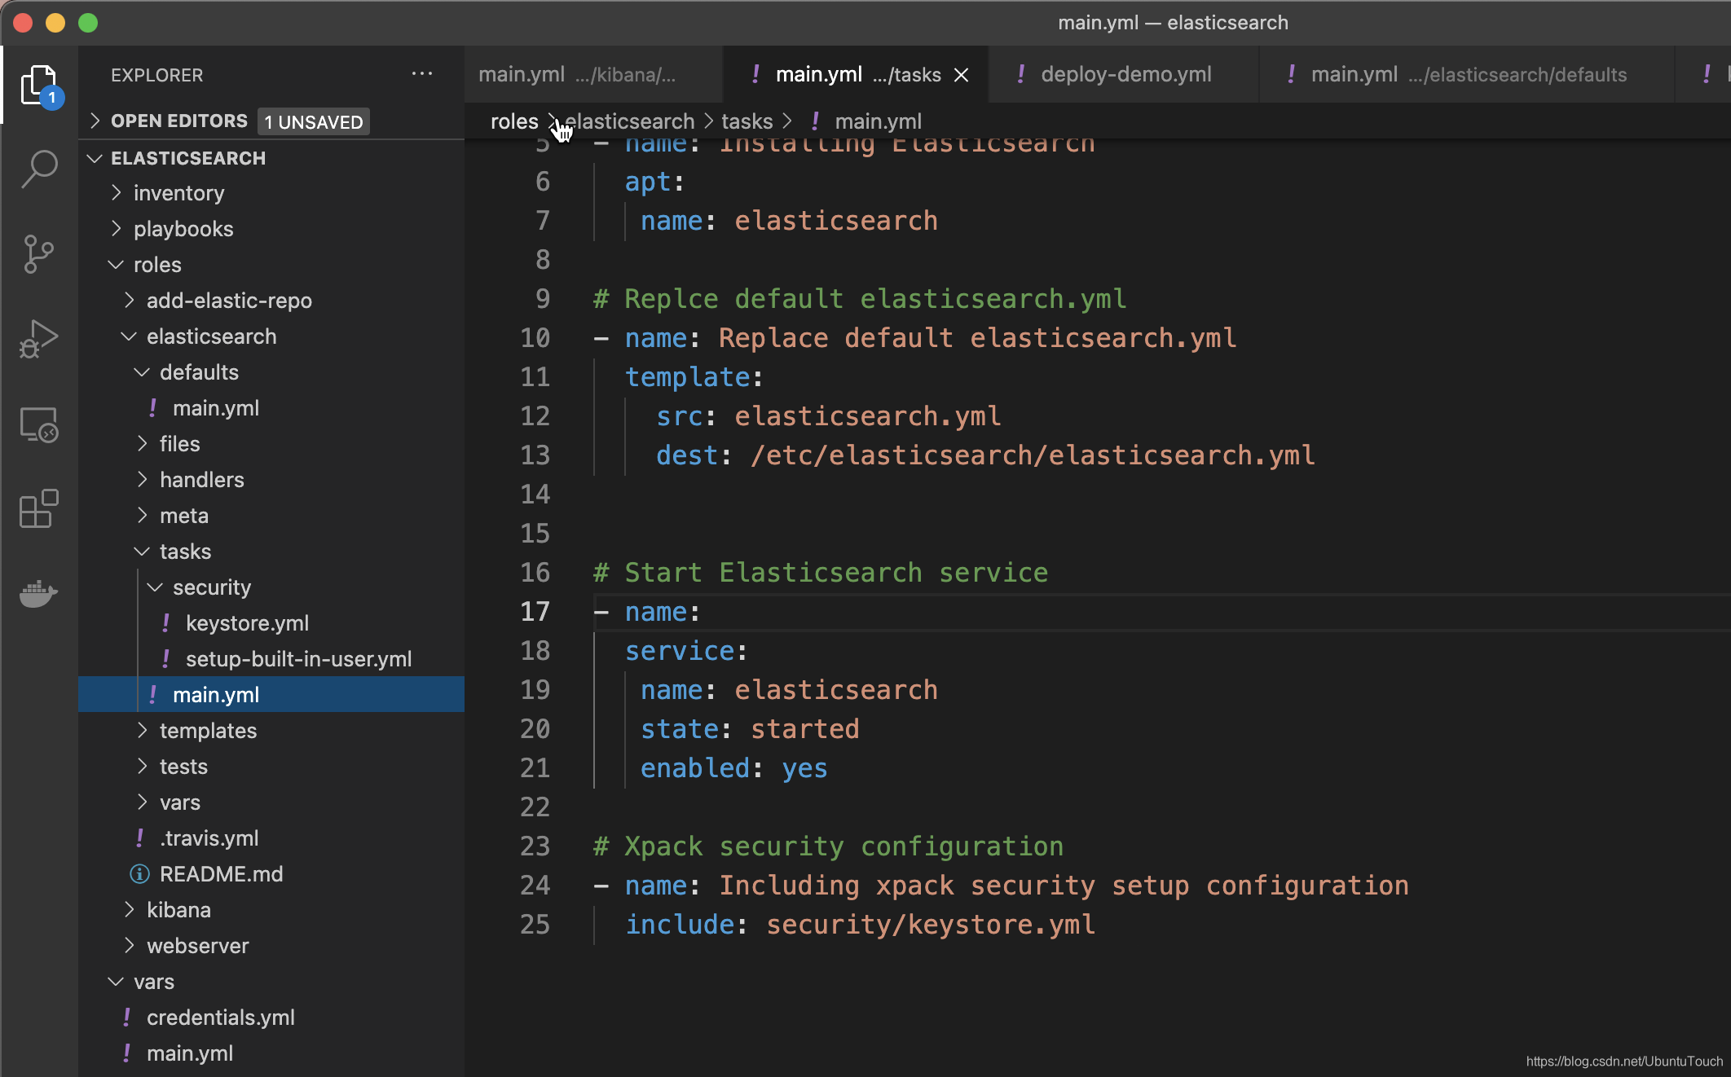Open keystore.yml in the file tree
This screenshot has height=1077, width=1731.
pyautogui.click(x=247, y=623)
